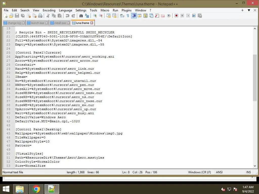The width and height of the screenshot is (259, 194).
Task: Click Run macro multiple times icon
Action: tap(194, 16)
